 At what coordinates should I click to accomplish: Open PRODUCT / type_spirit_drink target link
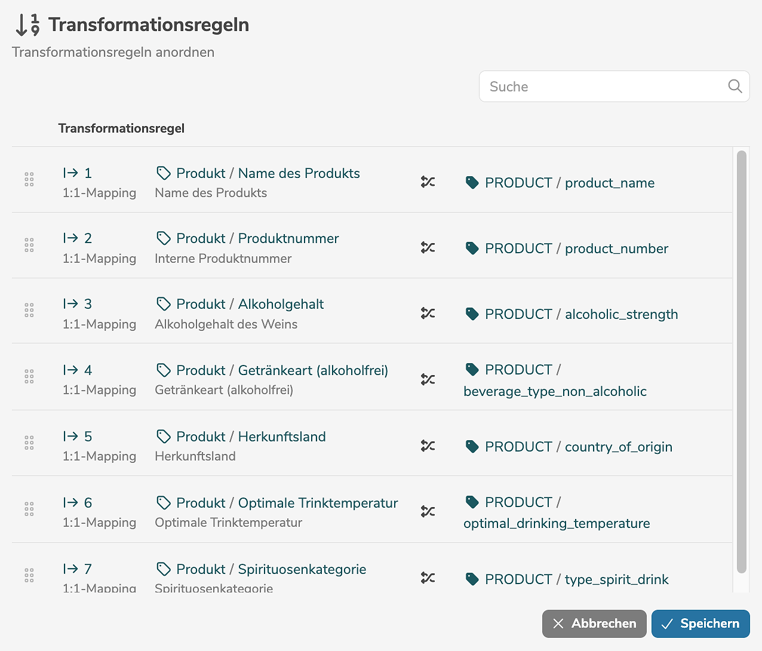click(576, 579)
